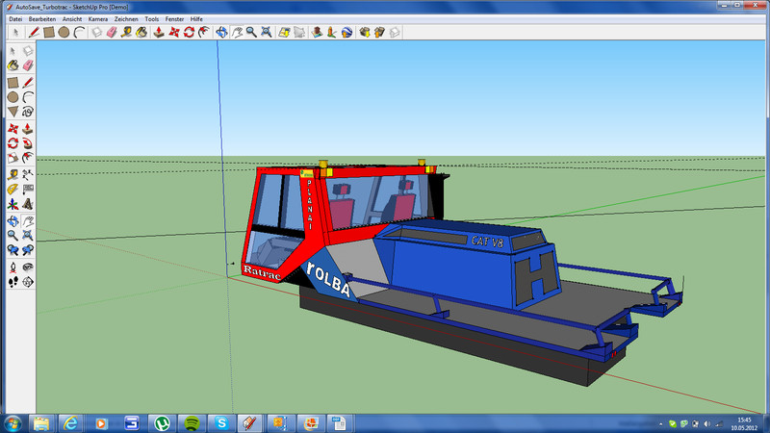Launch Internet Explorer from taskbar
The image size is (770, 433).
pyautogui.click(x=70, y=423)
